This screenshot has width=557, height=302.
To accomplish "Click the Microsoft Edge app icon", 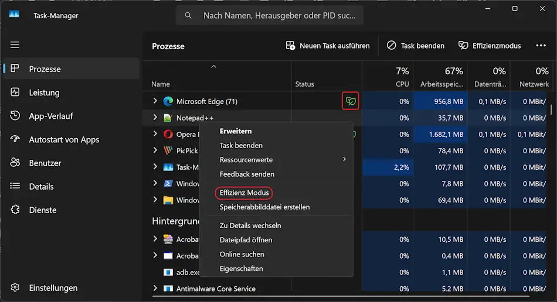I will coord(168,101).
